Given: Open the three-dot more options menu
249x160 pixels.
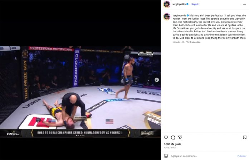Looking at the screenshot, I should (244, 4).
